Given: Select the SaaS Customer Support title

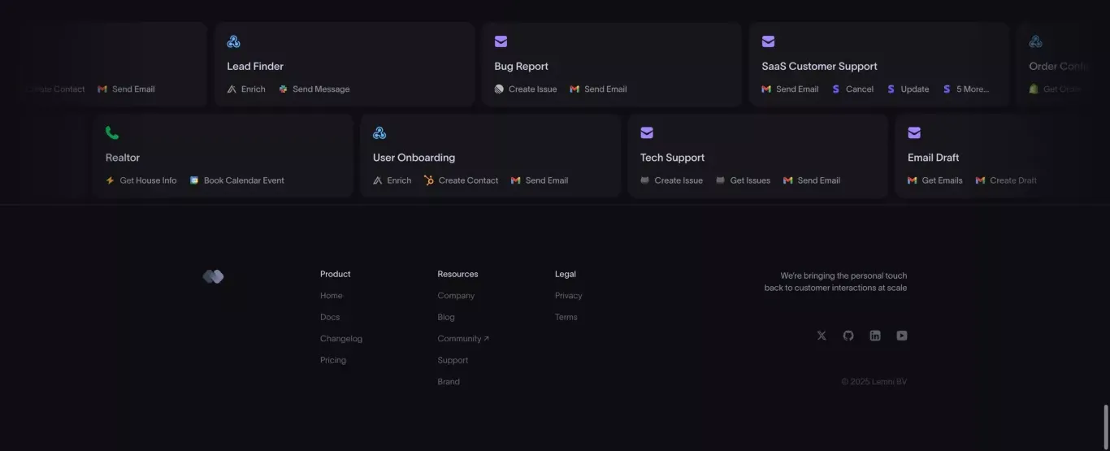Looking at the screenshot, I should tap(819, 67).
